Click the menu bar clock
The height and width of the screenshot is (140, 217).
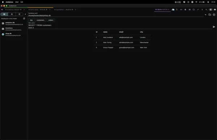click(213, 2)
